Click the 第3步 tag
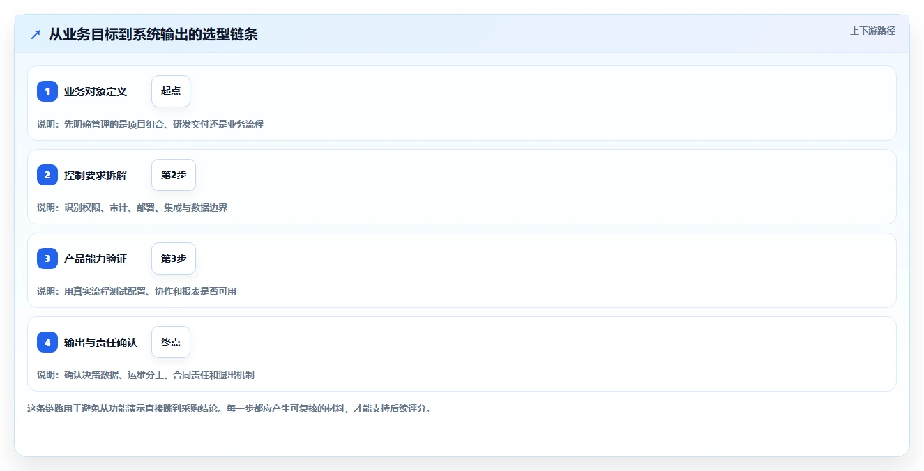The image size is (924, 471). (174, 258)
